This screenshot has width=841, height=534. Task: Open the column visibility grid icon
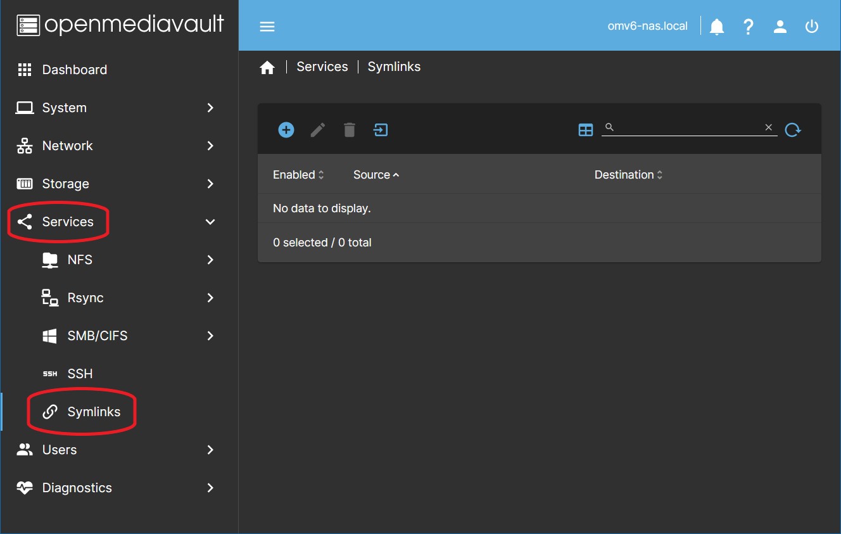point(586,130)
